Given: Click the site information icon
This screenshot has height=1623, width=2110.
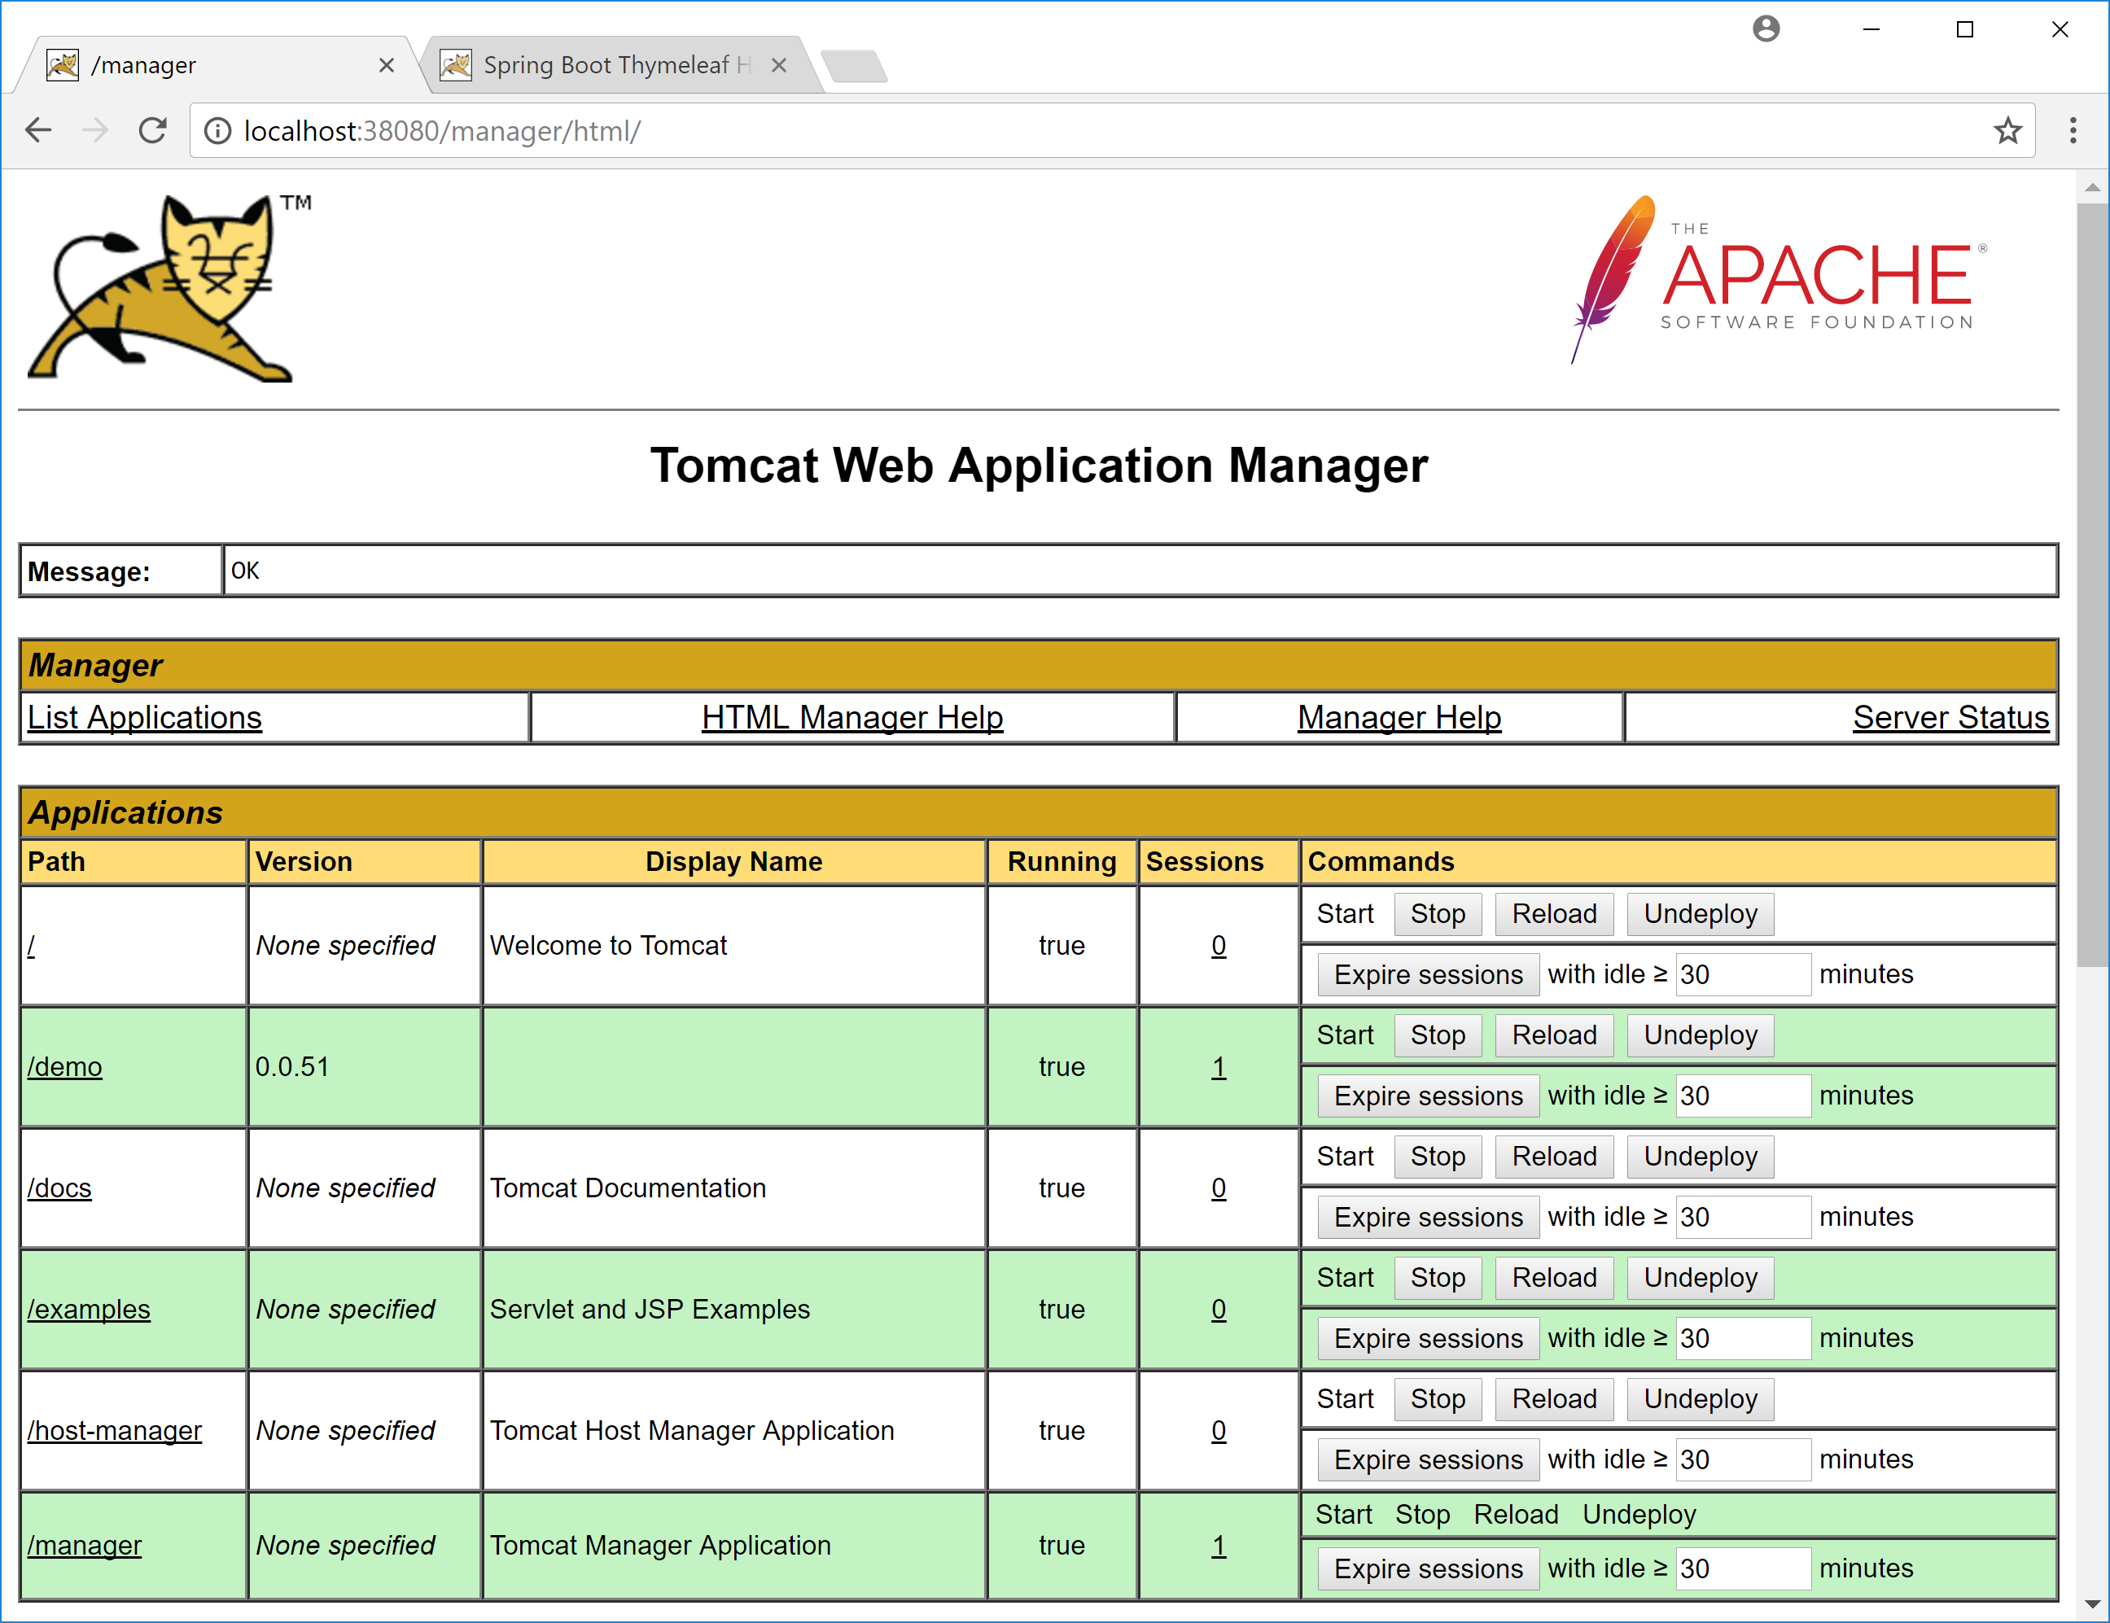Looking at the screenshot, I should point(218,130).
